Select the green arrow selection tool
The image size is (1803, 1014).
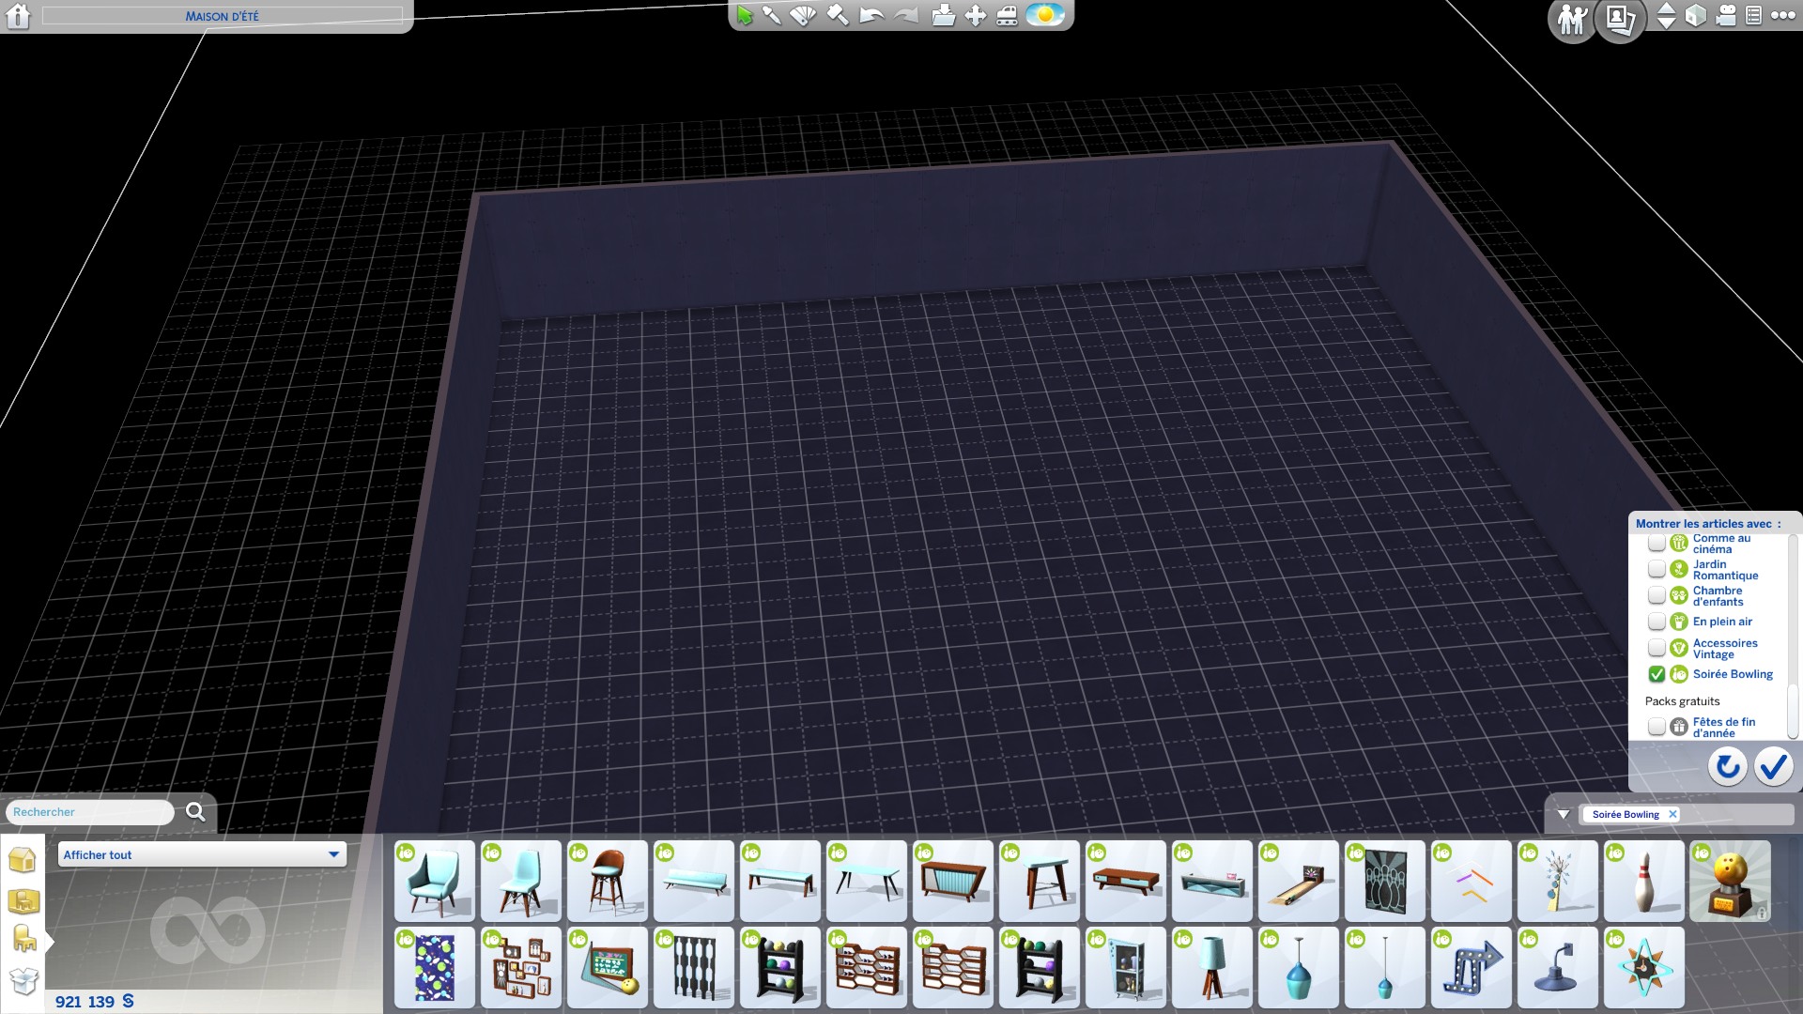(745, 15)
